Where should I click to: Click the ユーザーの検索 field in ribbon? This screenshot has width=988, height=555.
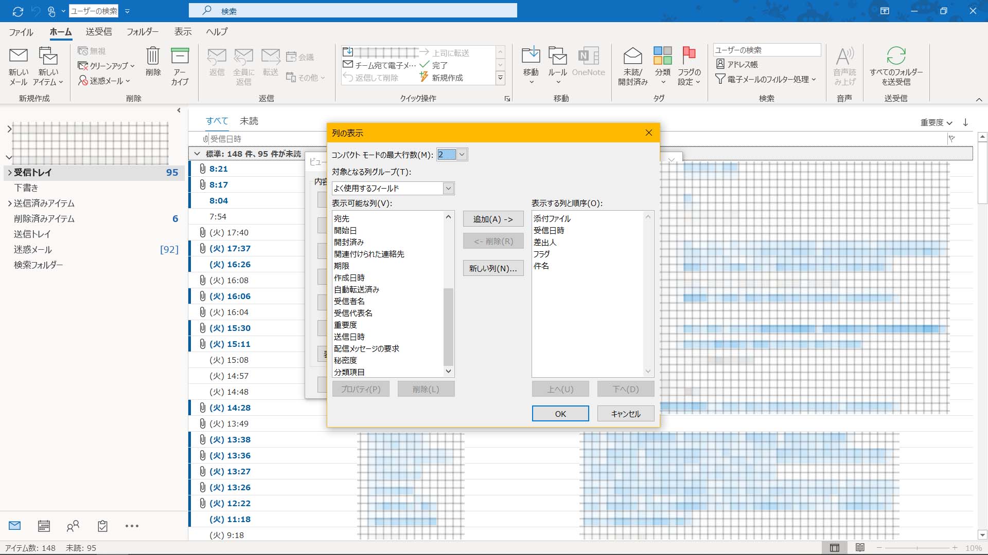click(x=767, y=50)
